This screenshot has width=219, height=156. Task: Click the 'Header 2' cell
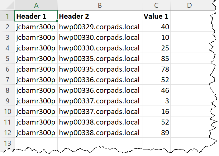100,16
